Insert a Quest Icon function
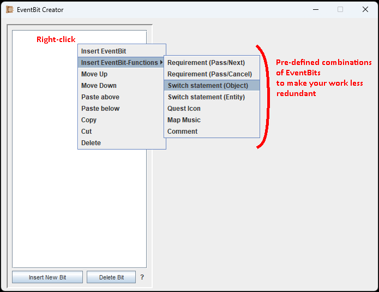This screenshot has height=292, width=379. [x=184, y=109]
